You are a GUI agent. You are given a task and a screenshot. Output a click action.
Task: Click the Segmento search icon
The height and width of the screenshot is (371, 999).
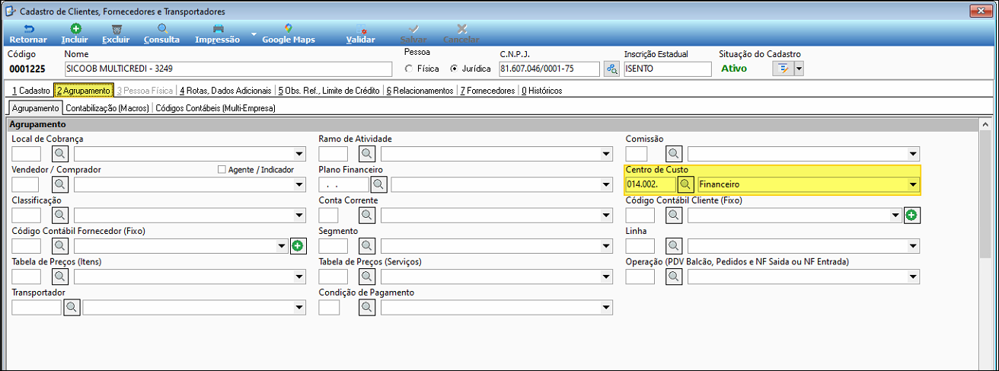tap(368, 246)
